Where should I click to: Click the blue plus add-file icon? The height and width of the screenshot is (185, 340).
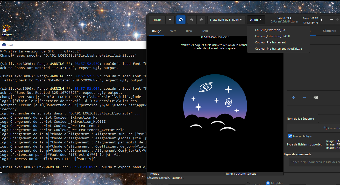[293, 97]
